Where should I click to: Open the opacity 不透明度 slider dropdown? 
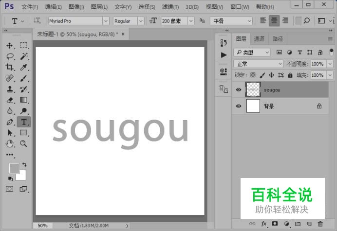(330, 64)
